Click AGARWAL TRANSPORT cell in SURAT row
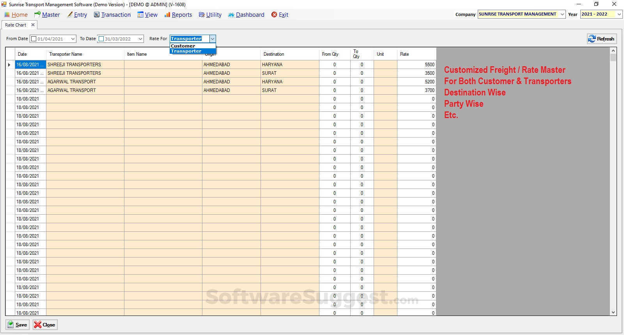 pyautogui.click(x=85, y=90)
